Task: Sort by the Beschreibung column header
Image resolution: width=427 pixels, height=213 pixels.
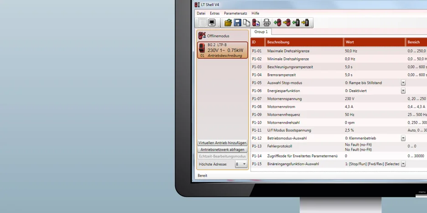Action: pos(304,42)
